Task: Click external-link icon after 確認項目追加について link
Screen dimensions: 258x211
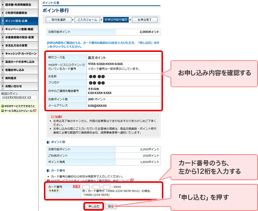Action: 132,181
